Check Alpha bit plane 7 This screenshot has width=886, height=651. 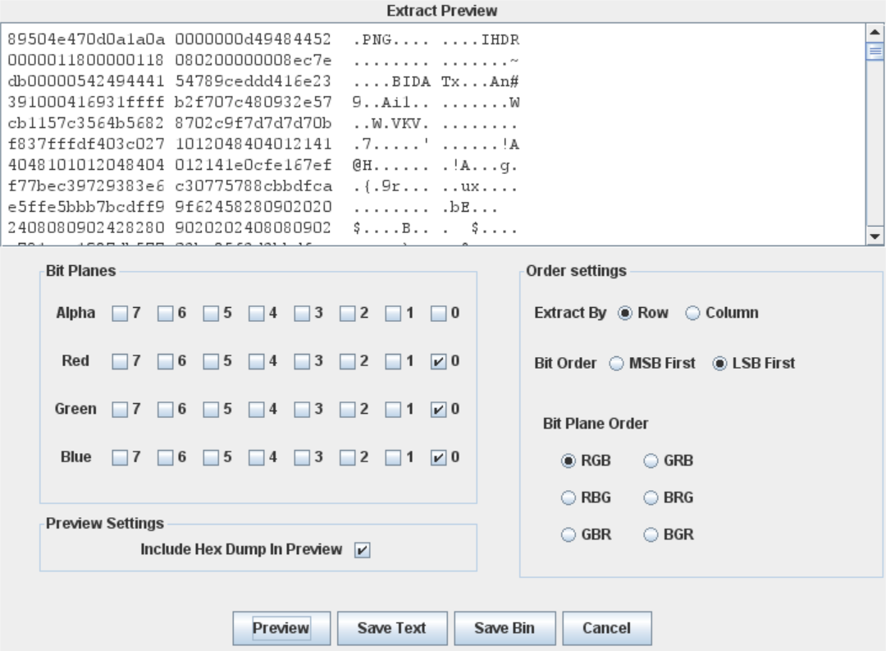point(120,314)
